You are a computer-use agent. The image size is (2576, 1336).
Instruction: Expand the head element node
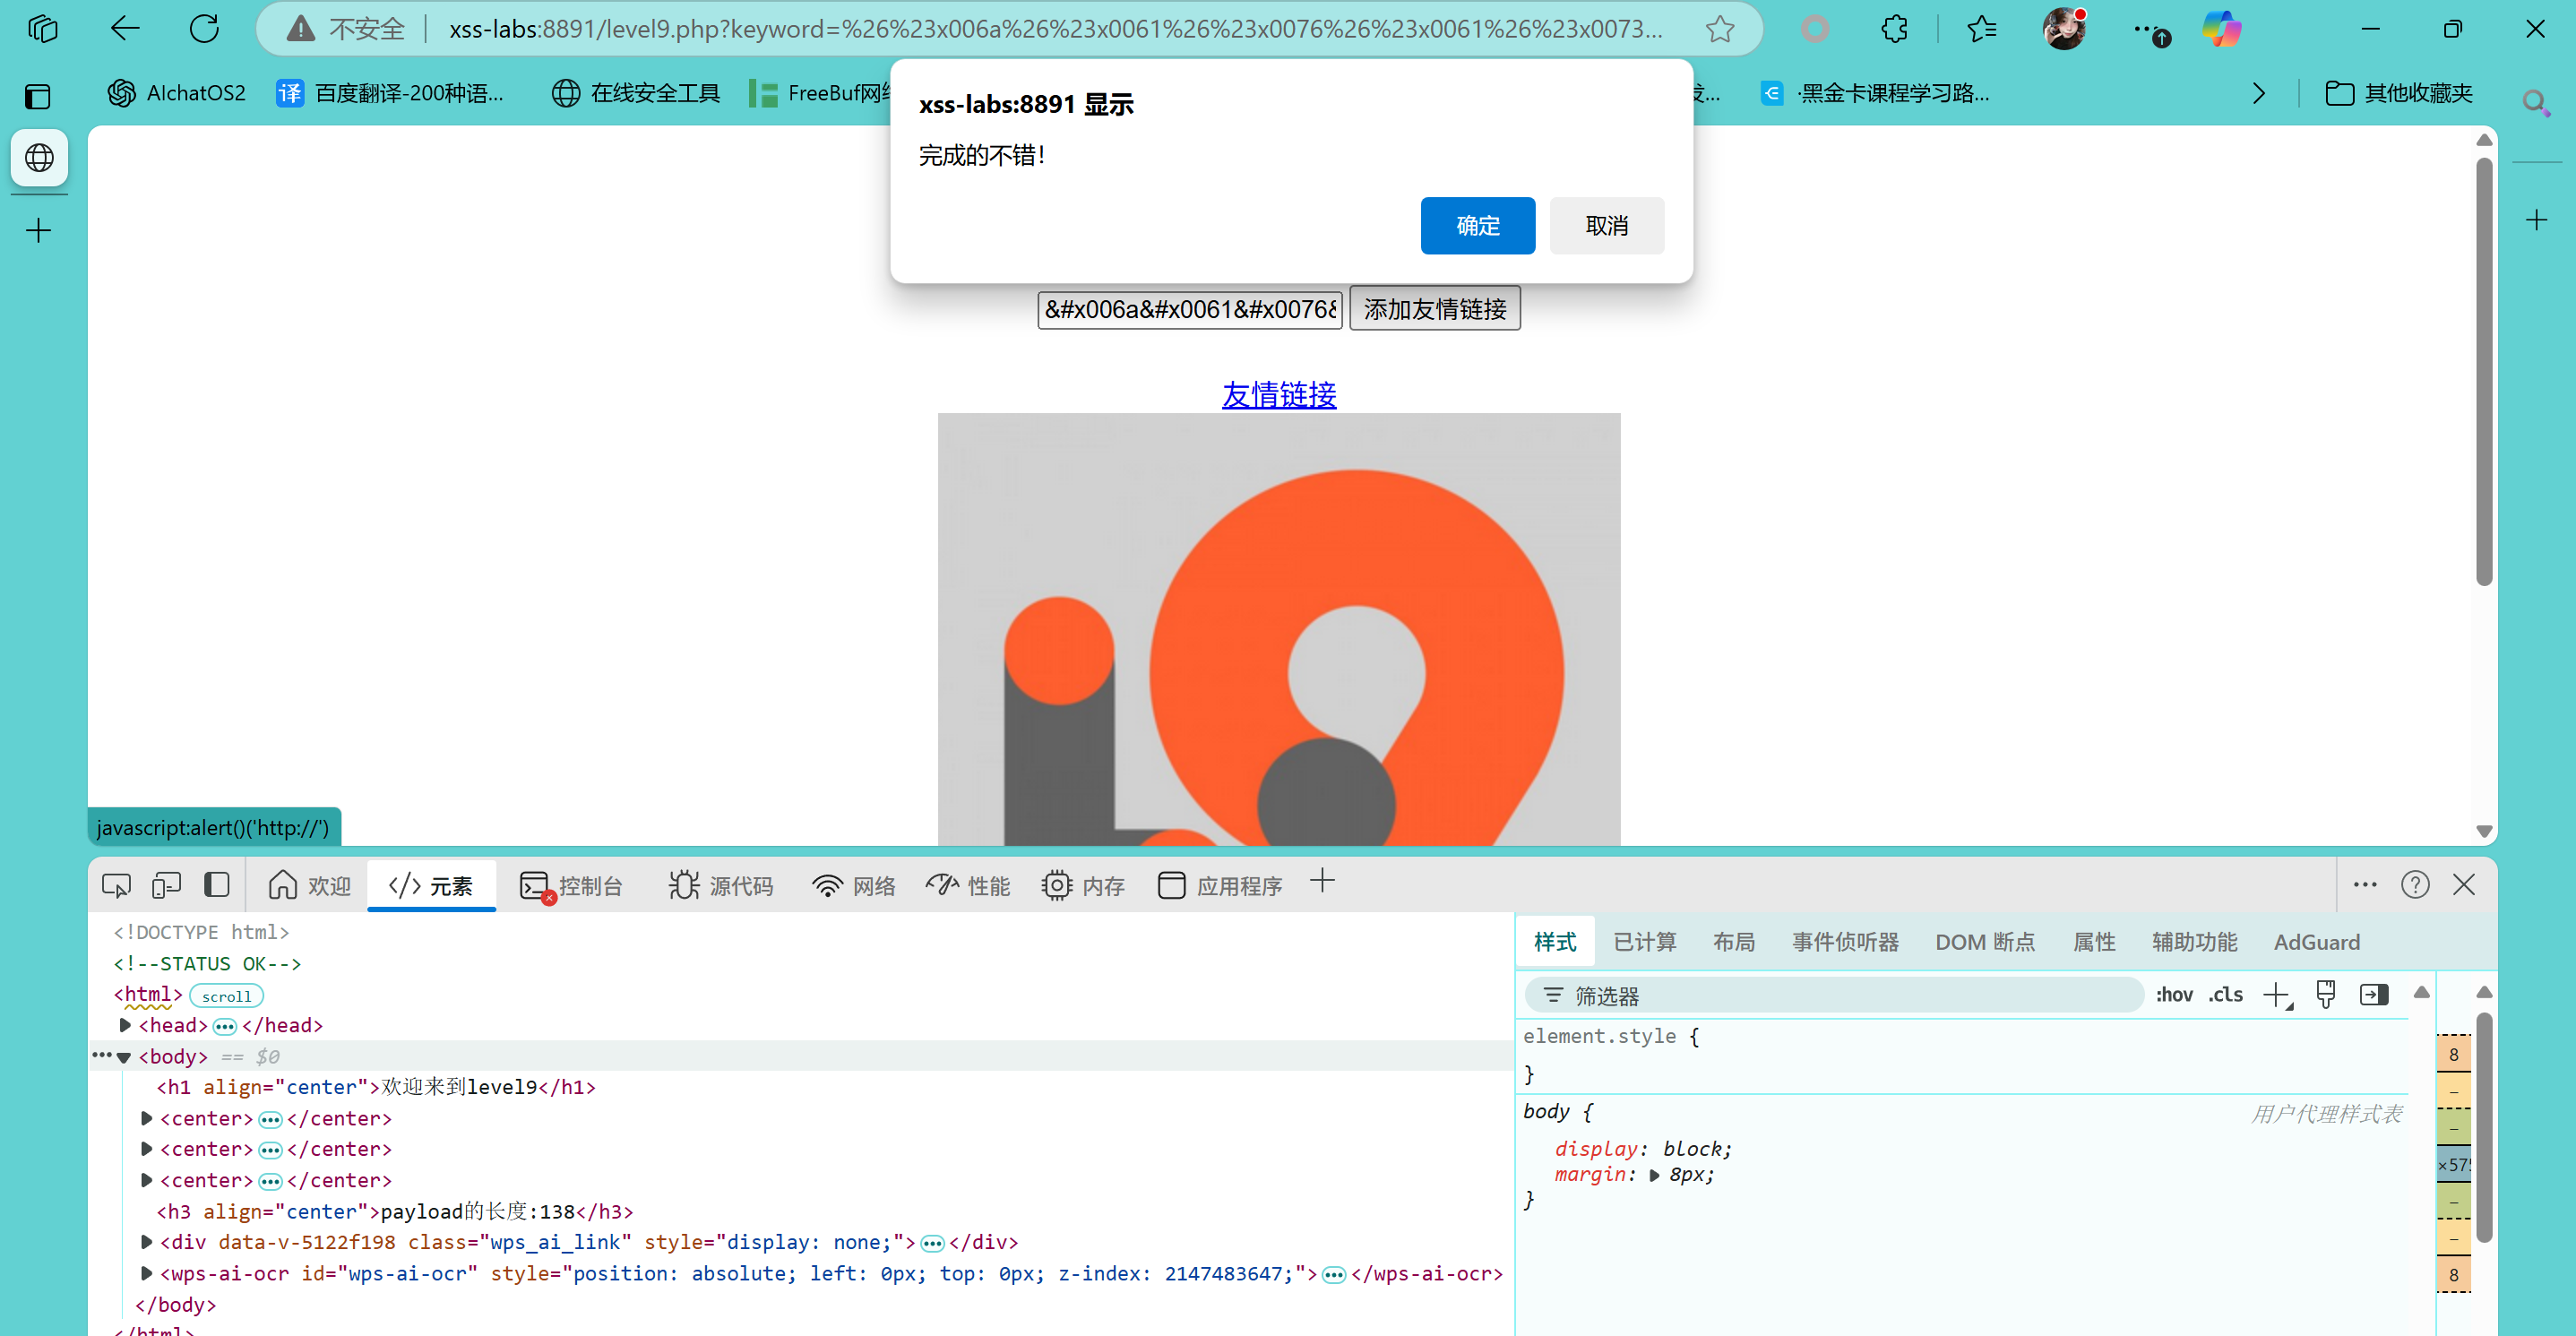point(125,1025)
